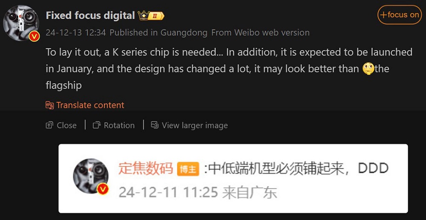This screenshot has height=220, width=426.
Task: Click the 定焦数码 username in embedded image
Action: [x=146, y=169]
